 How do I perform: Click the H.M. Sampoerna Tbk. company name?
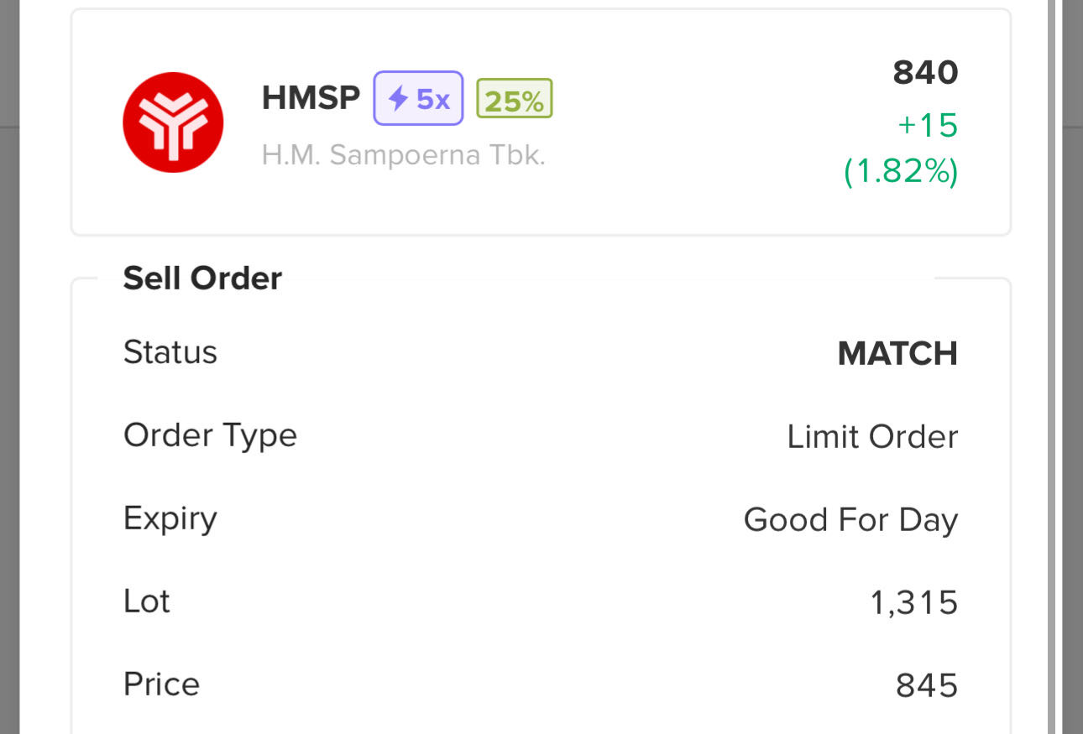pyautogui.click(x=403, y=155)
